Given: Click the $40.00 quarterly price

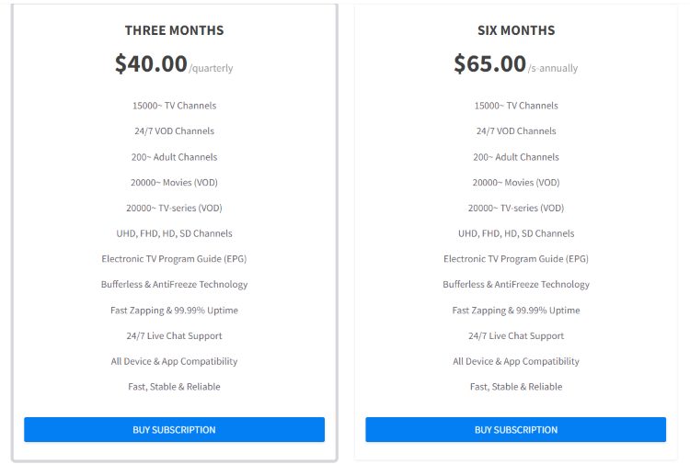Looking at the screenshot, I should pos(174,64).
